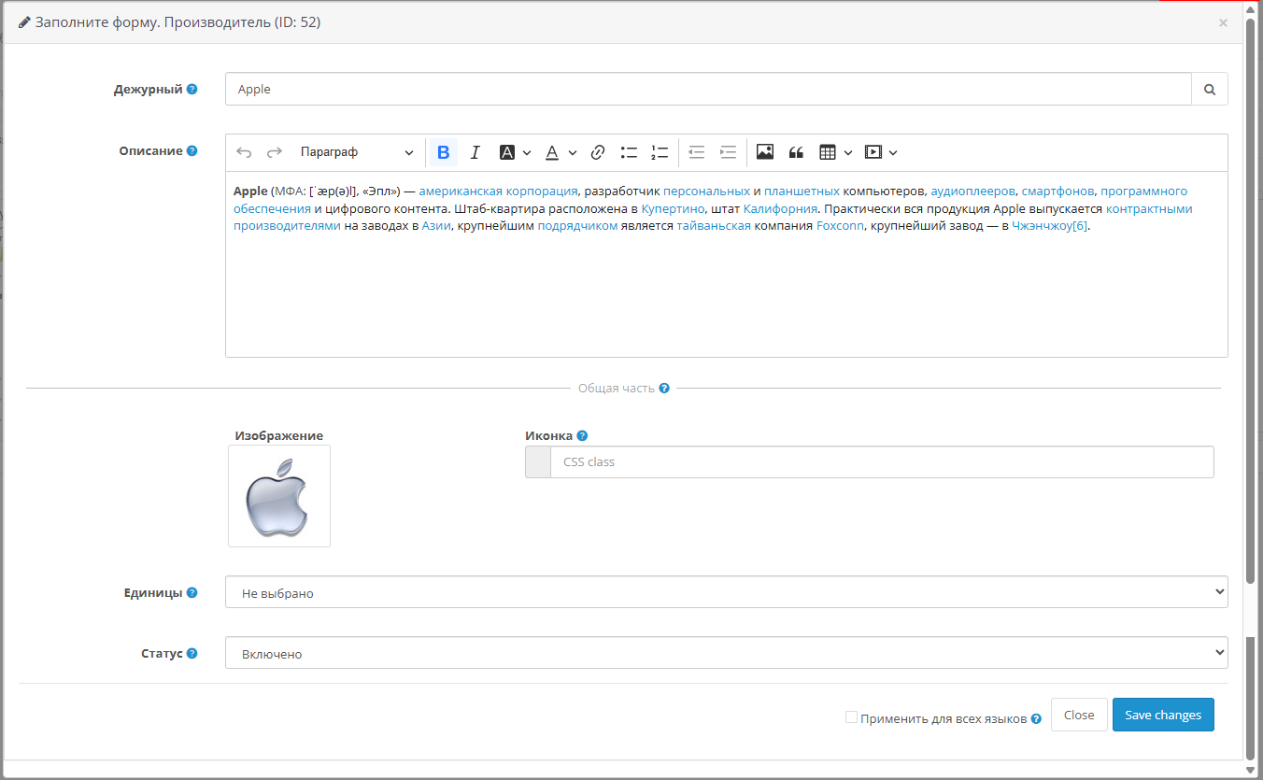Image resolution: width=1263 pixels, height=780 pixels.
Task: Click the Apple logo image thumbnail
Action: click(x=279, y=496)
